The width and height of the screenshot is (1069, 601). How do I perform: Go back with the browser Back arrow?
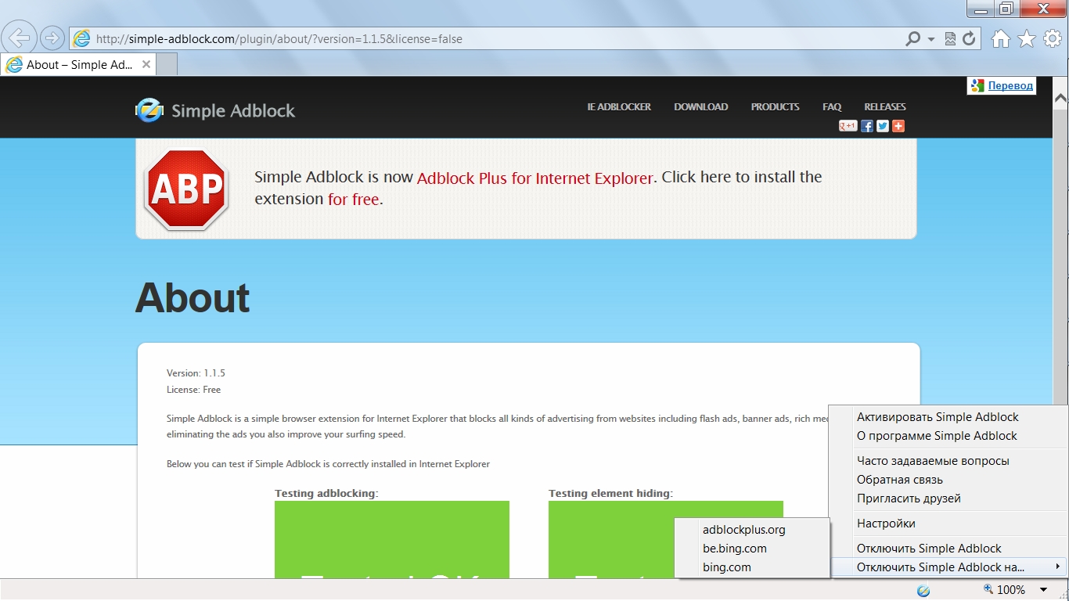click(20, 38)
